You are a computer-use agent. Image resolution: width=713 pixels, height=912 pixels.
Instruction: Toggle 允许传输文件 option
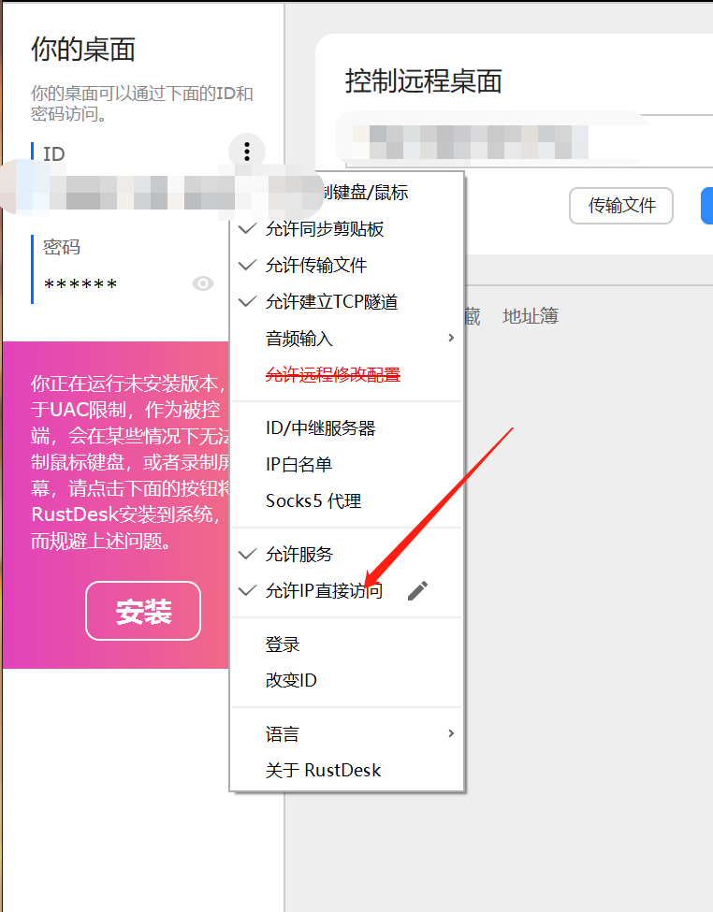[347, 266]
